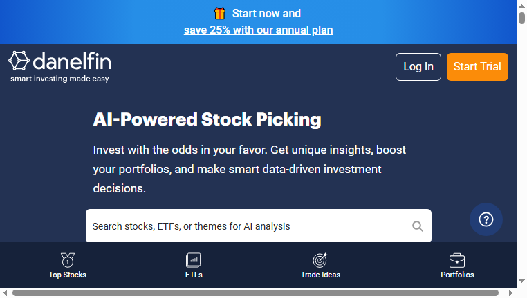Click the magnifier search icon

pos(418,226)
